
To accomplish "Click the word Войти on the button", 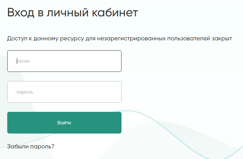I will 64,123.
